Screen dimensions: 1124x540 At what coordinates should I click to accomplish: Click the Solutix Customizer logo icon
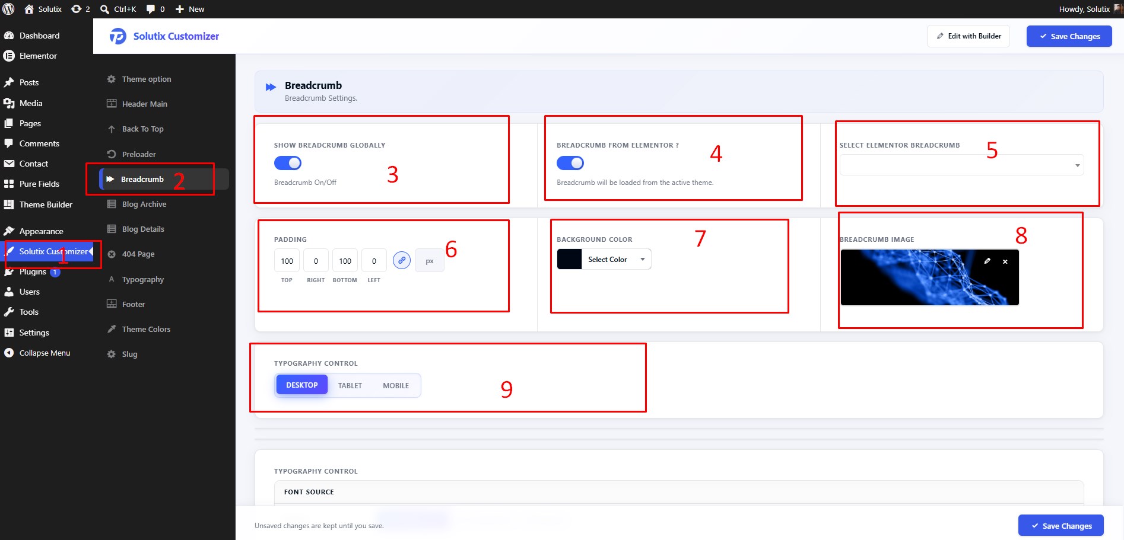[x=118, y=36]
